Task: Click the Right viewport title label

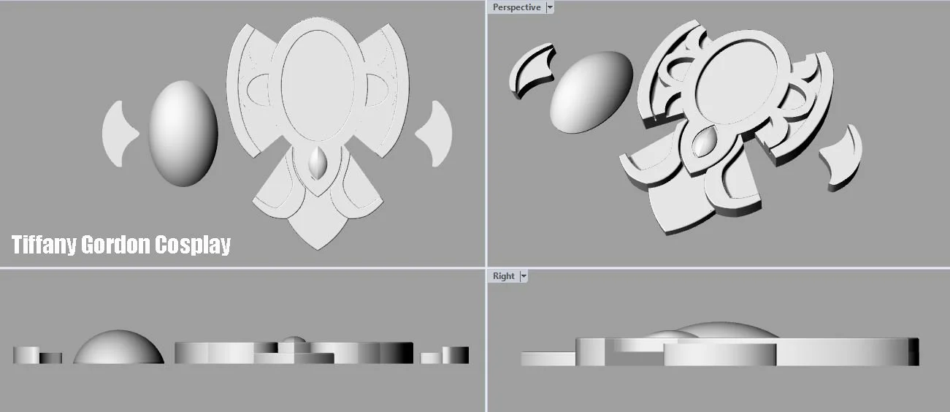Action: tap(503, 276)
